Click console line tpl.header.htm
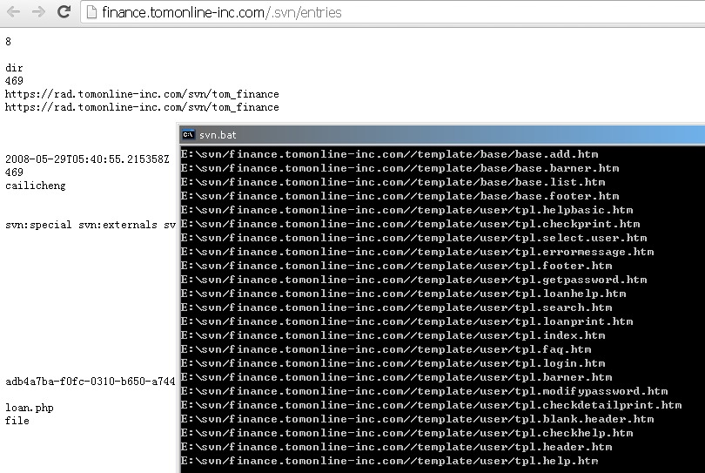This screenshot has height=473, width=705. point(397,448)
